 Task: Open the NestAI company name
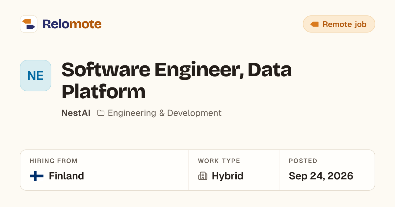[x=76, y=113]
